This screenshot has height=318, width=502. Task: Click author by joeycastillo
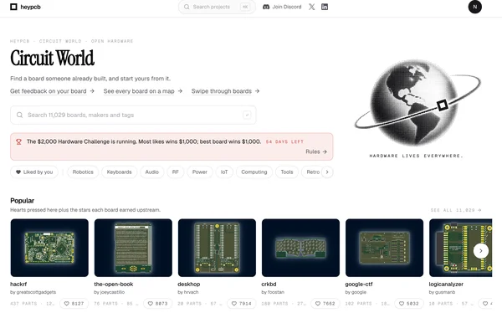coord(109,292)
